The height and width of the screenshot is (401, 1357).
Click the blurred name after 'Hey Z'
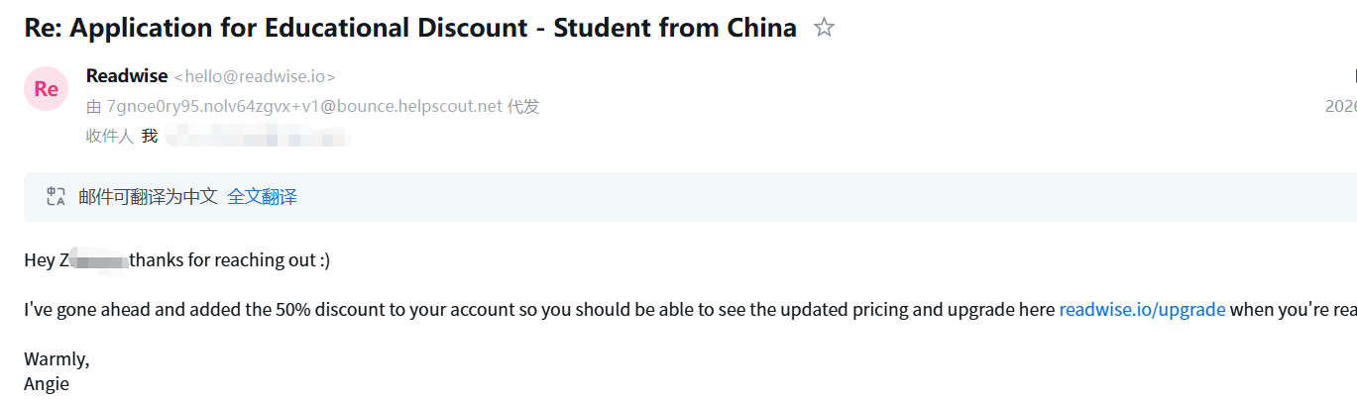click(x=99, y=261)
